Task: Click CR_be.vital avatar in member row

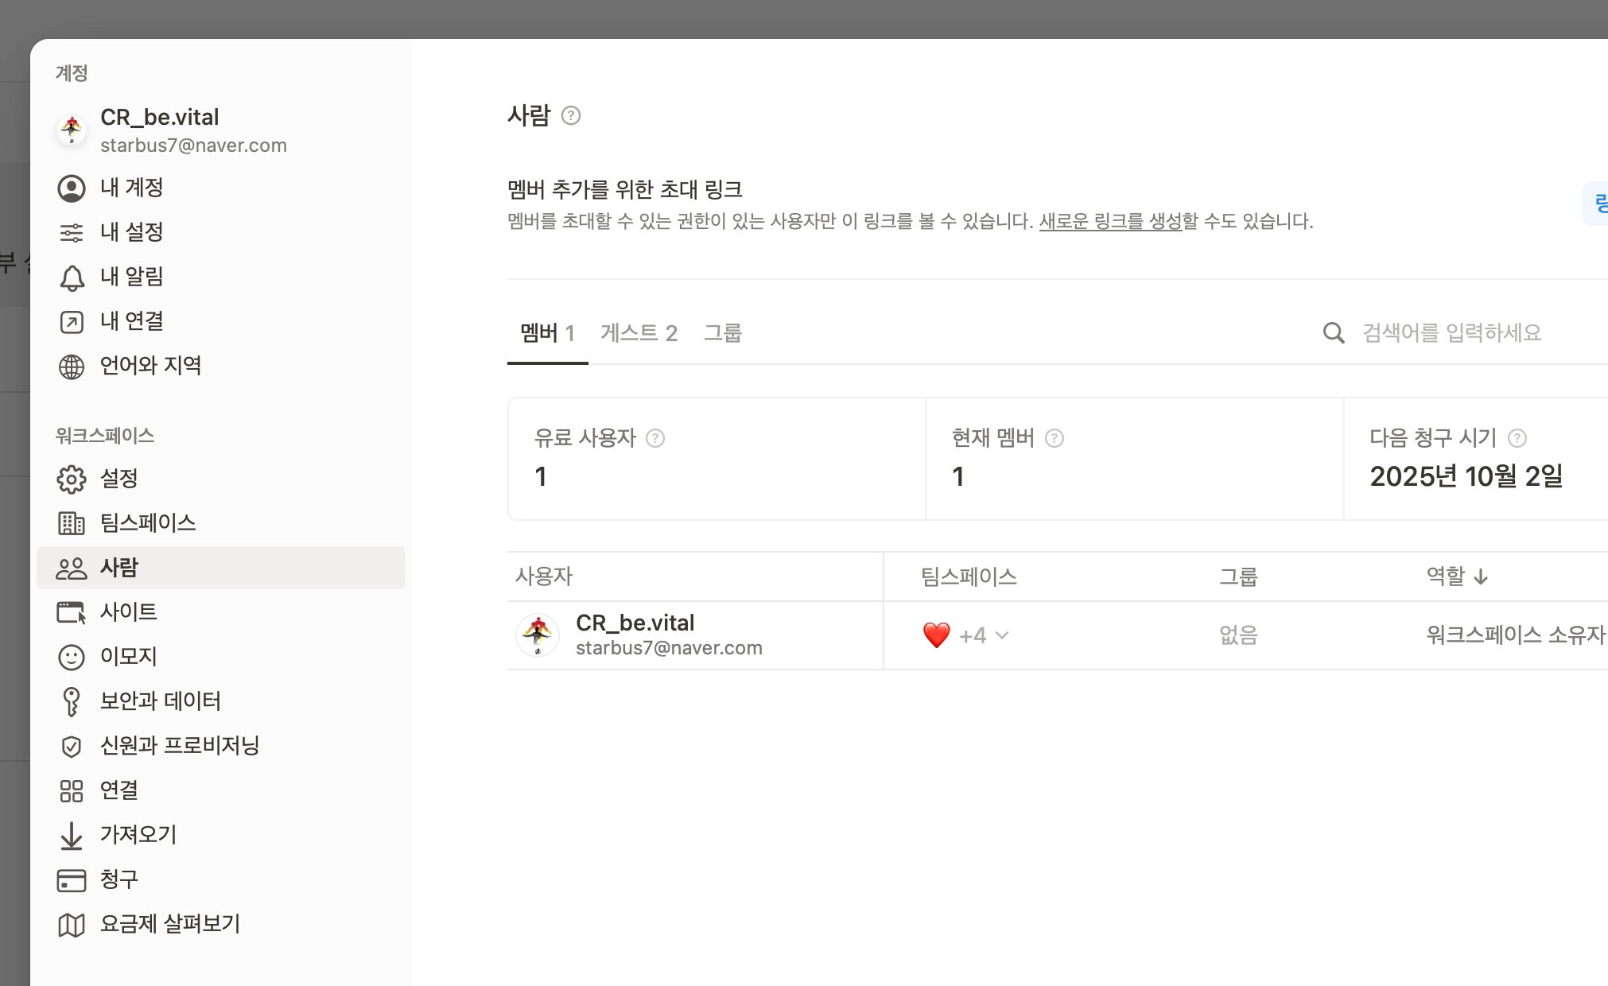Action: pos(538,635)
